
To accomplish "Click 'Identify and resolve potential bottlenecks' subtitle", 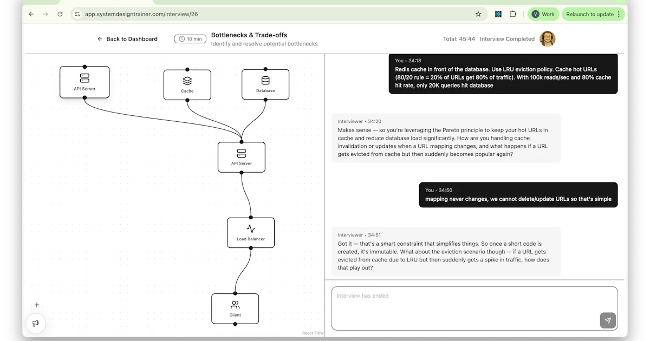I will coord(264,44).
